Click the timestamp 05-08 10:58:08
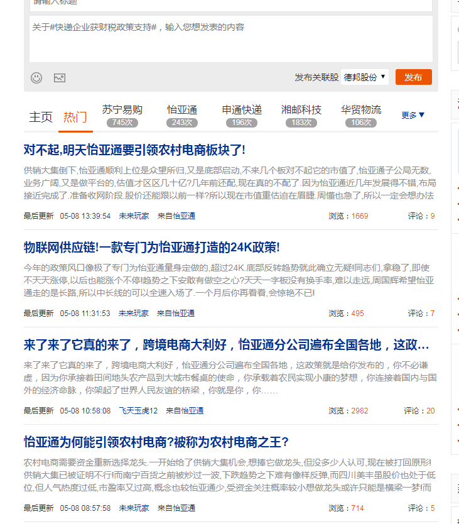The height and width of the screenshot is (524, 459). tap(85, 411)
